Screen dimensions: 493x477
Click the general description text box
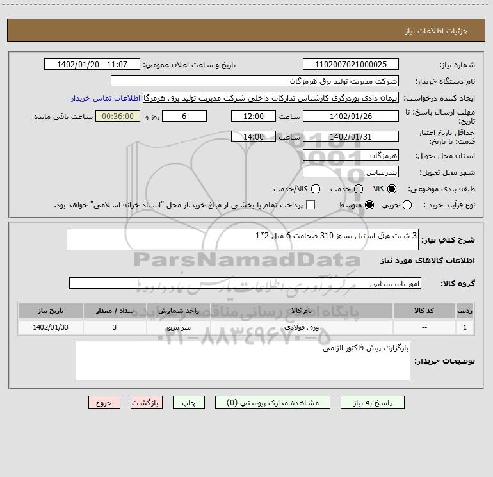[243, 239]
